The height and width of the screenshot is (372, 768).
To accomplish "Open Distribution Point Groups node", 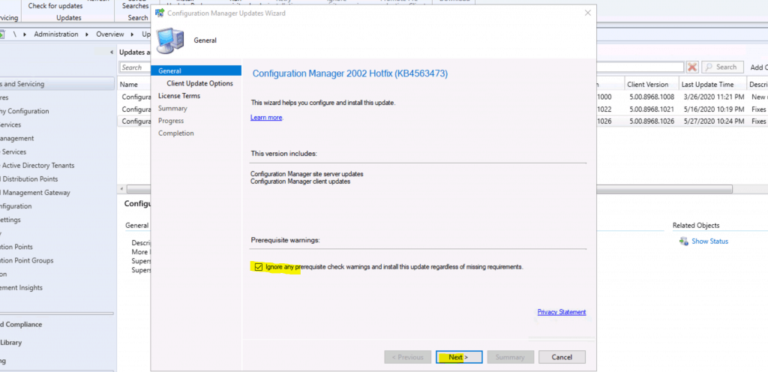I will pos(27,260).
